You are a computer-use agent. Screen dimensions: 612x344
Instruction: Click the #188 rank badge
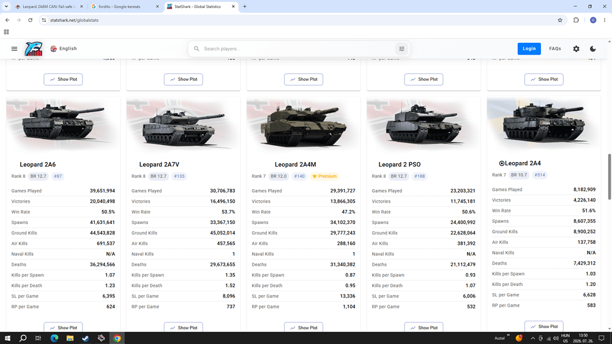420,176
